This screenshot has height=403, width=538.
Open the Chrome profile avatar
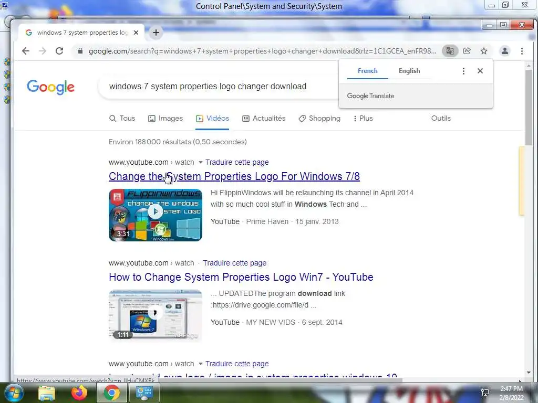pos(505,51)
